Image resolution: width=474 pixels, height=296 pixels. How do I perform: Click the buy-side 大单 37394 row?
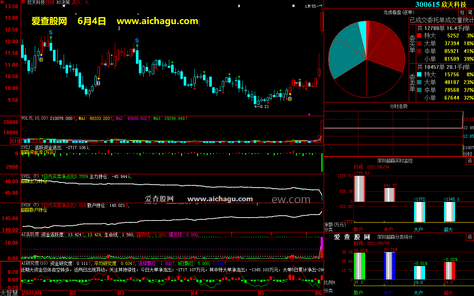tap(445, 43)
